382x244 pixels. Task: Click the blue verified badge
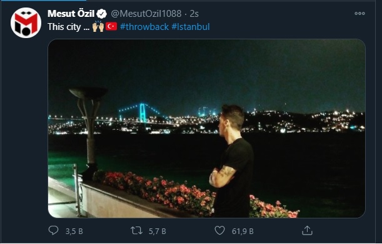pyautogui.click(x=101, y=14)
